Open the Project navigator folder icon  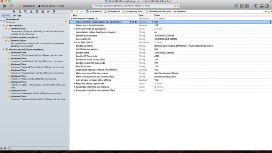click(14, 11)
